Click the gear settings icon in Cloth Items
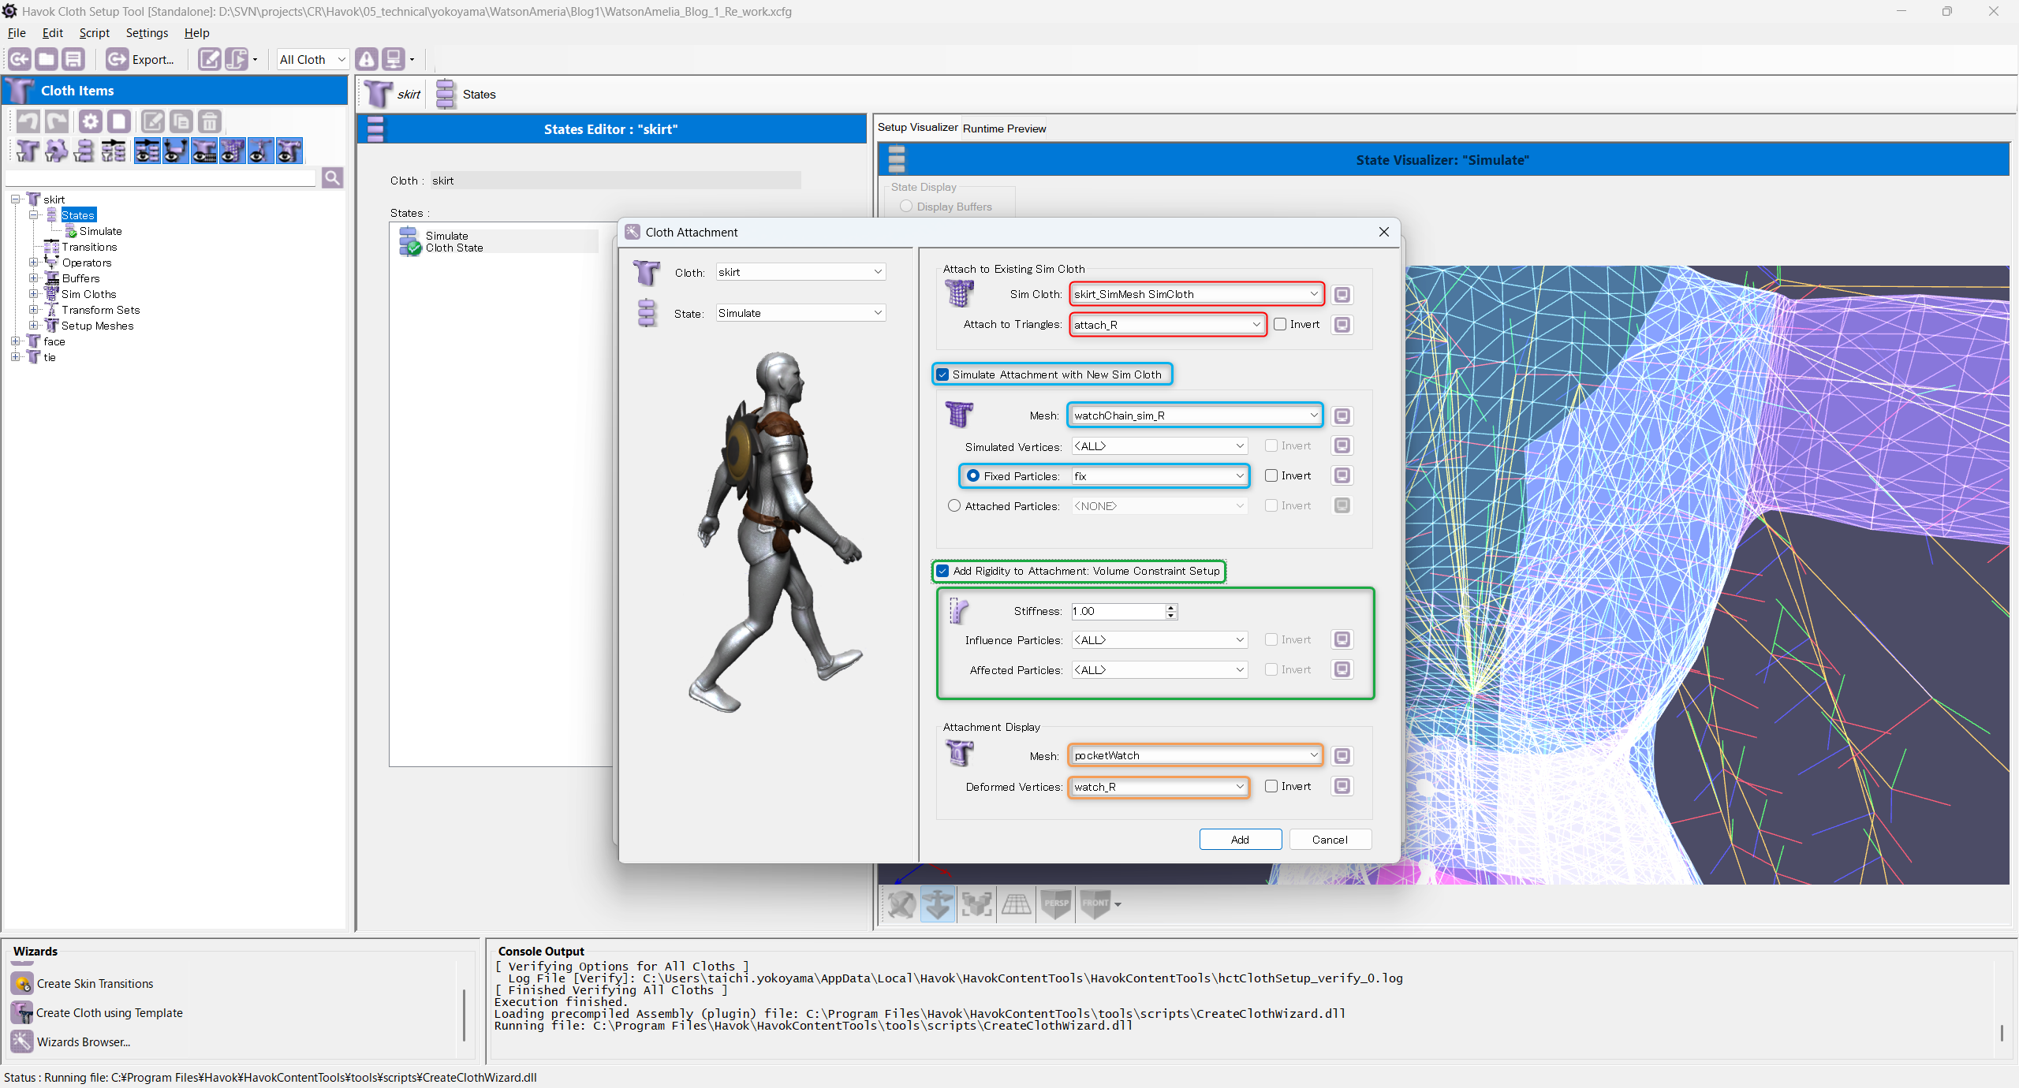The width and height of the screenshot is (2019, 1088). point(91,121)
